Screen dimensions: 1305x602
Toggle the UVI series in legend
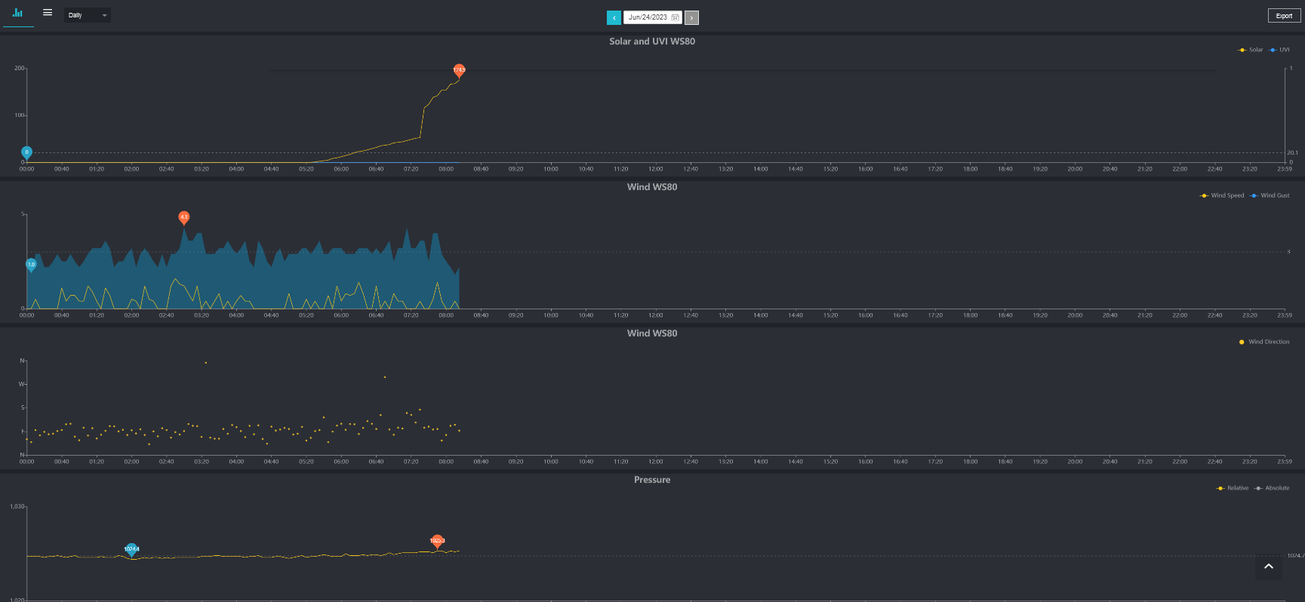point(1279,50)
